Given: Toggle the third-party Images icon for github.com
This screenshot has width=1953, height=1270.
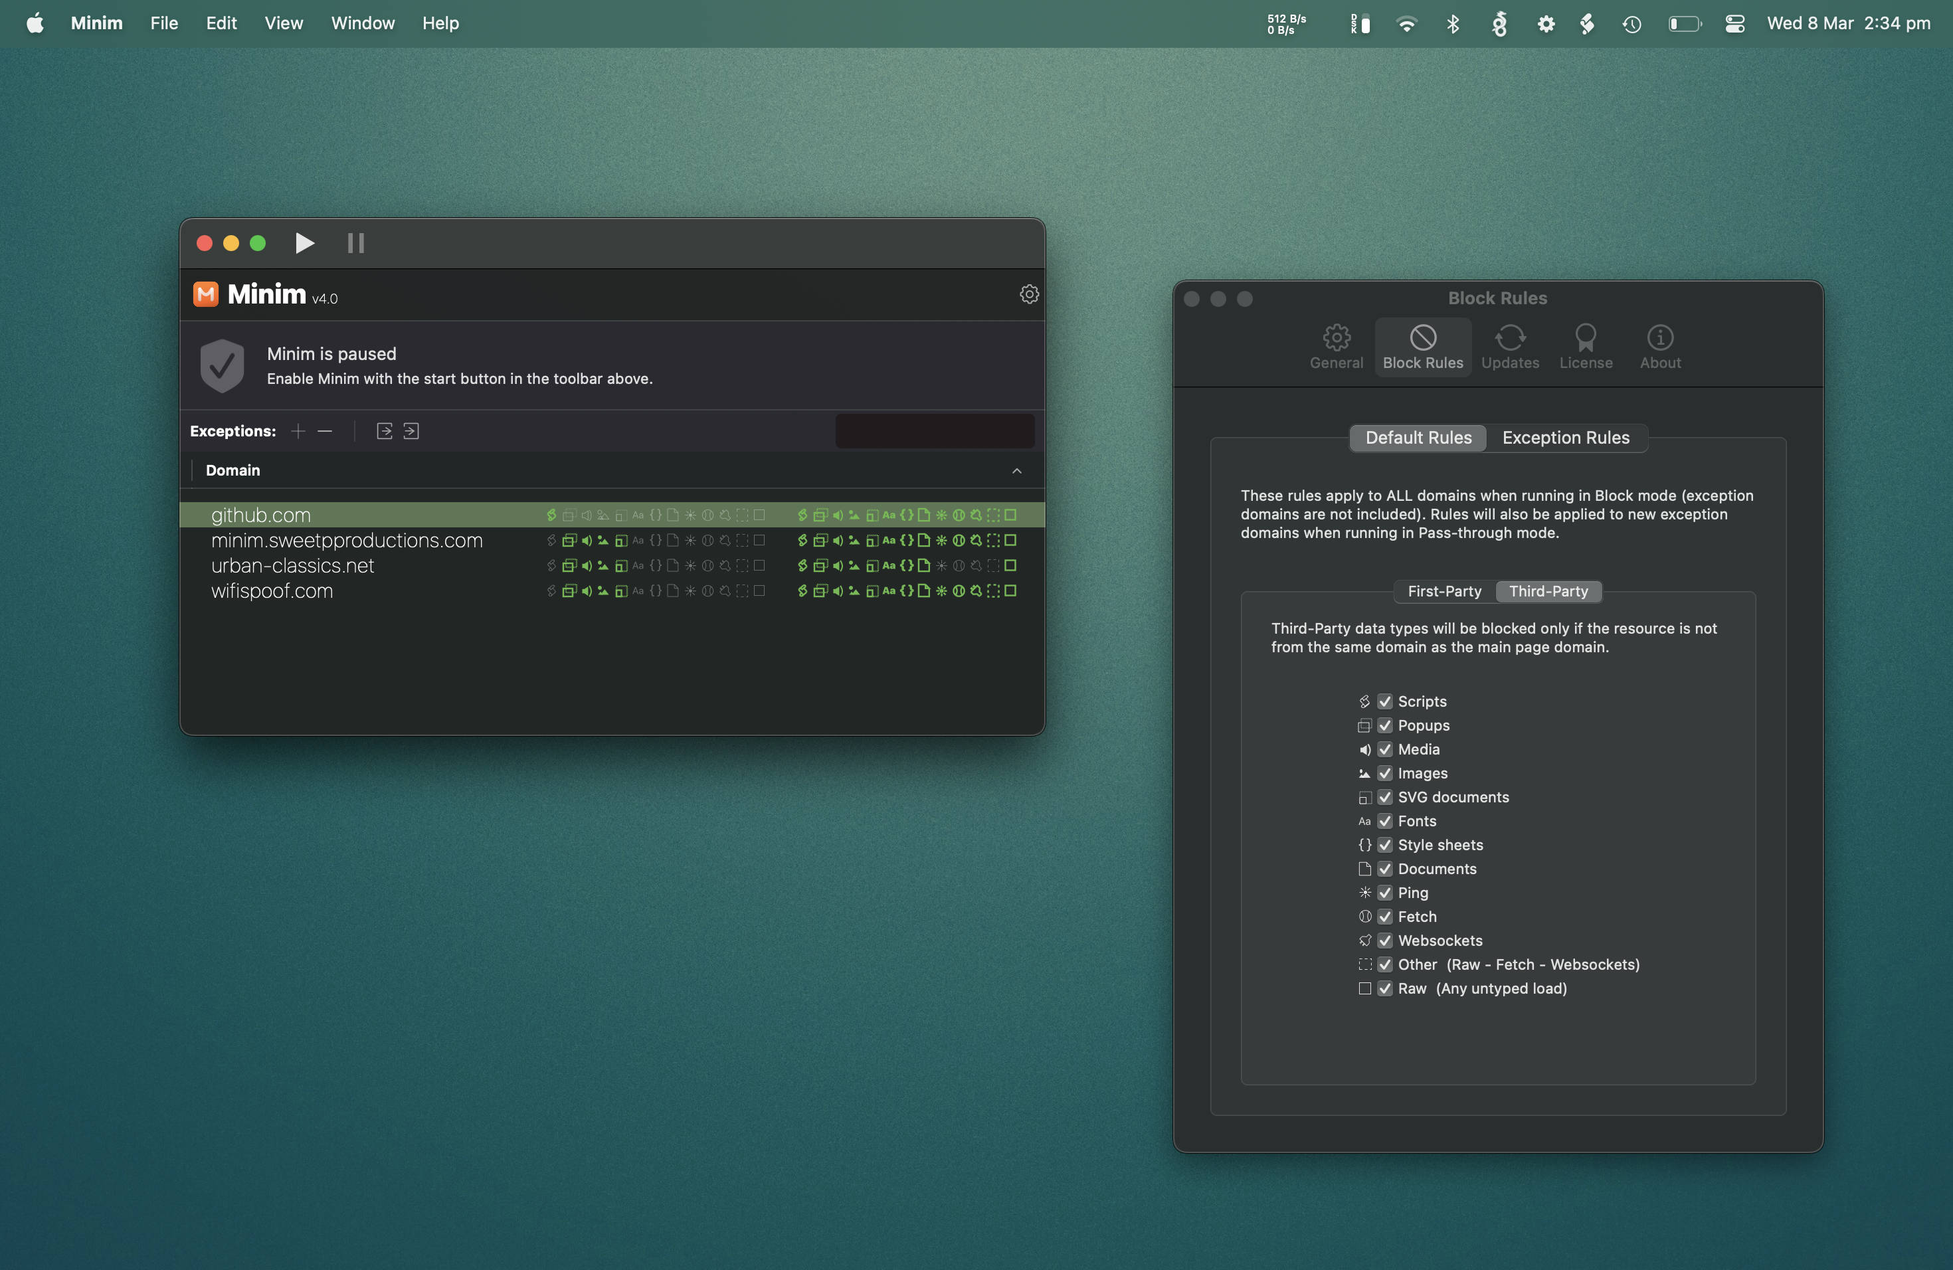Looking at the screenshot, I should click(x=854, y=515).
